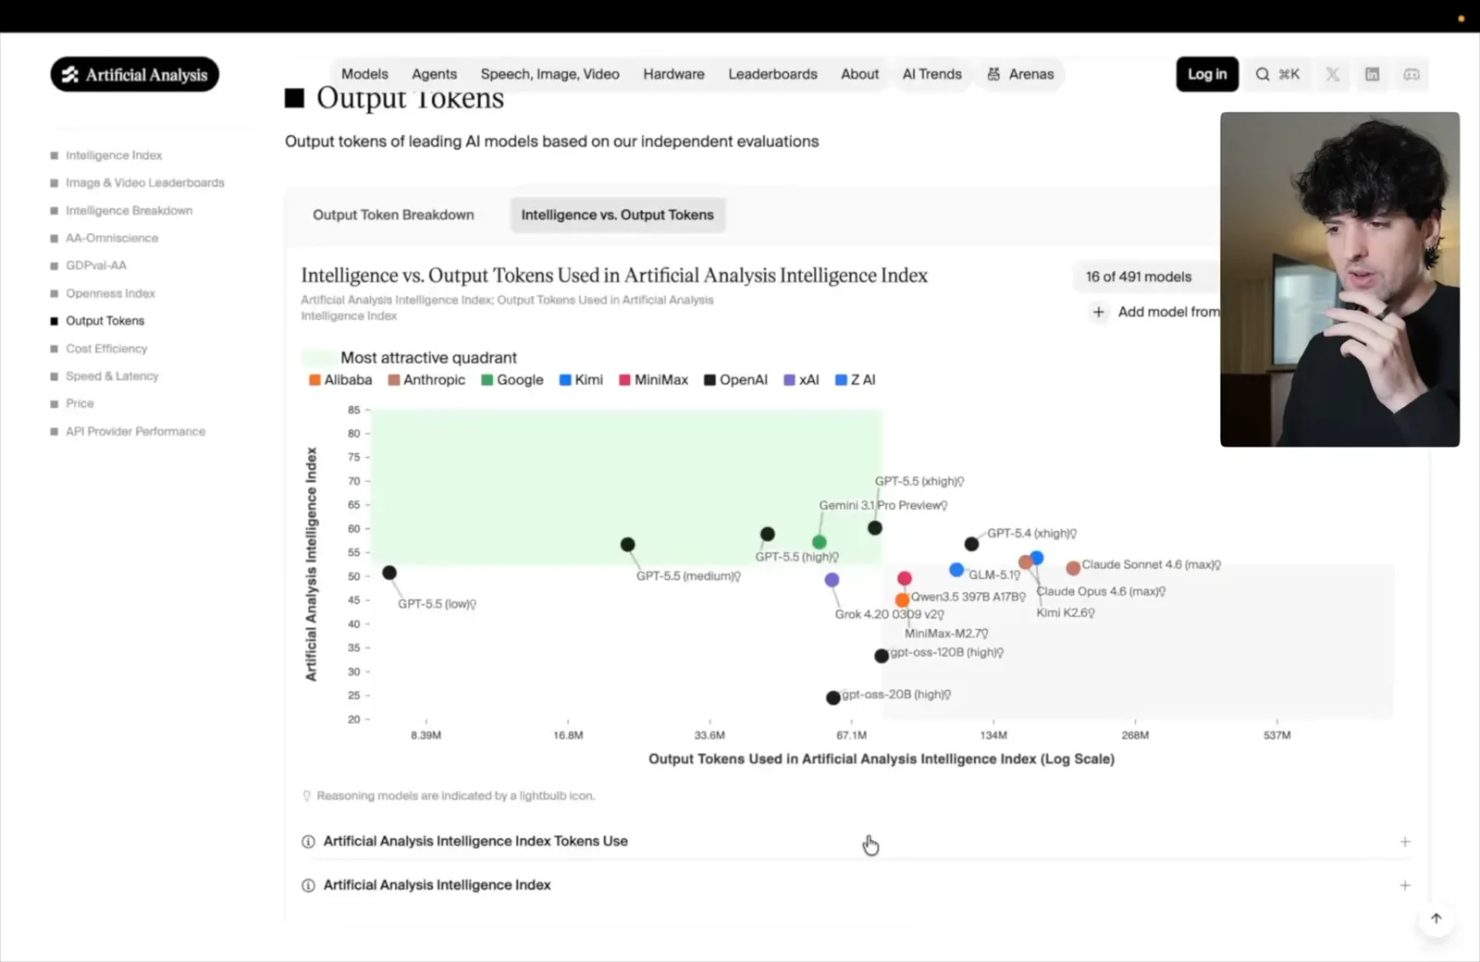Switch to Output Token Breakdown tab

click(x=393, y=215)
